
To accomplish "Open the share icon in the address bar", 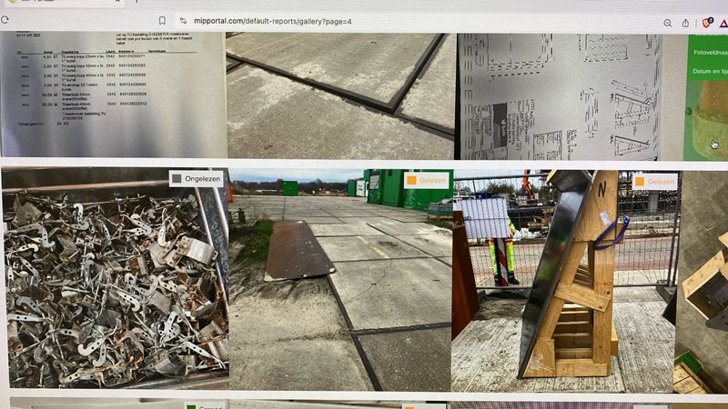I will click(x=686, y=24).
